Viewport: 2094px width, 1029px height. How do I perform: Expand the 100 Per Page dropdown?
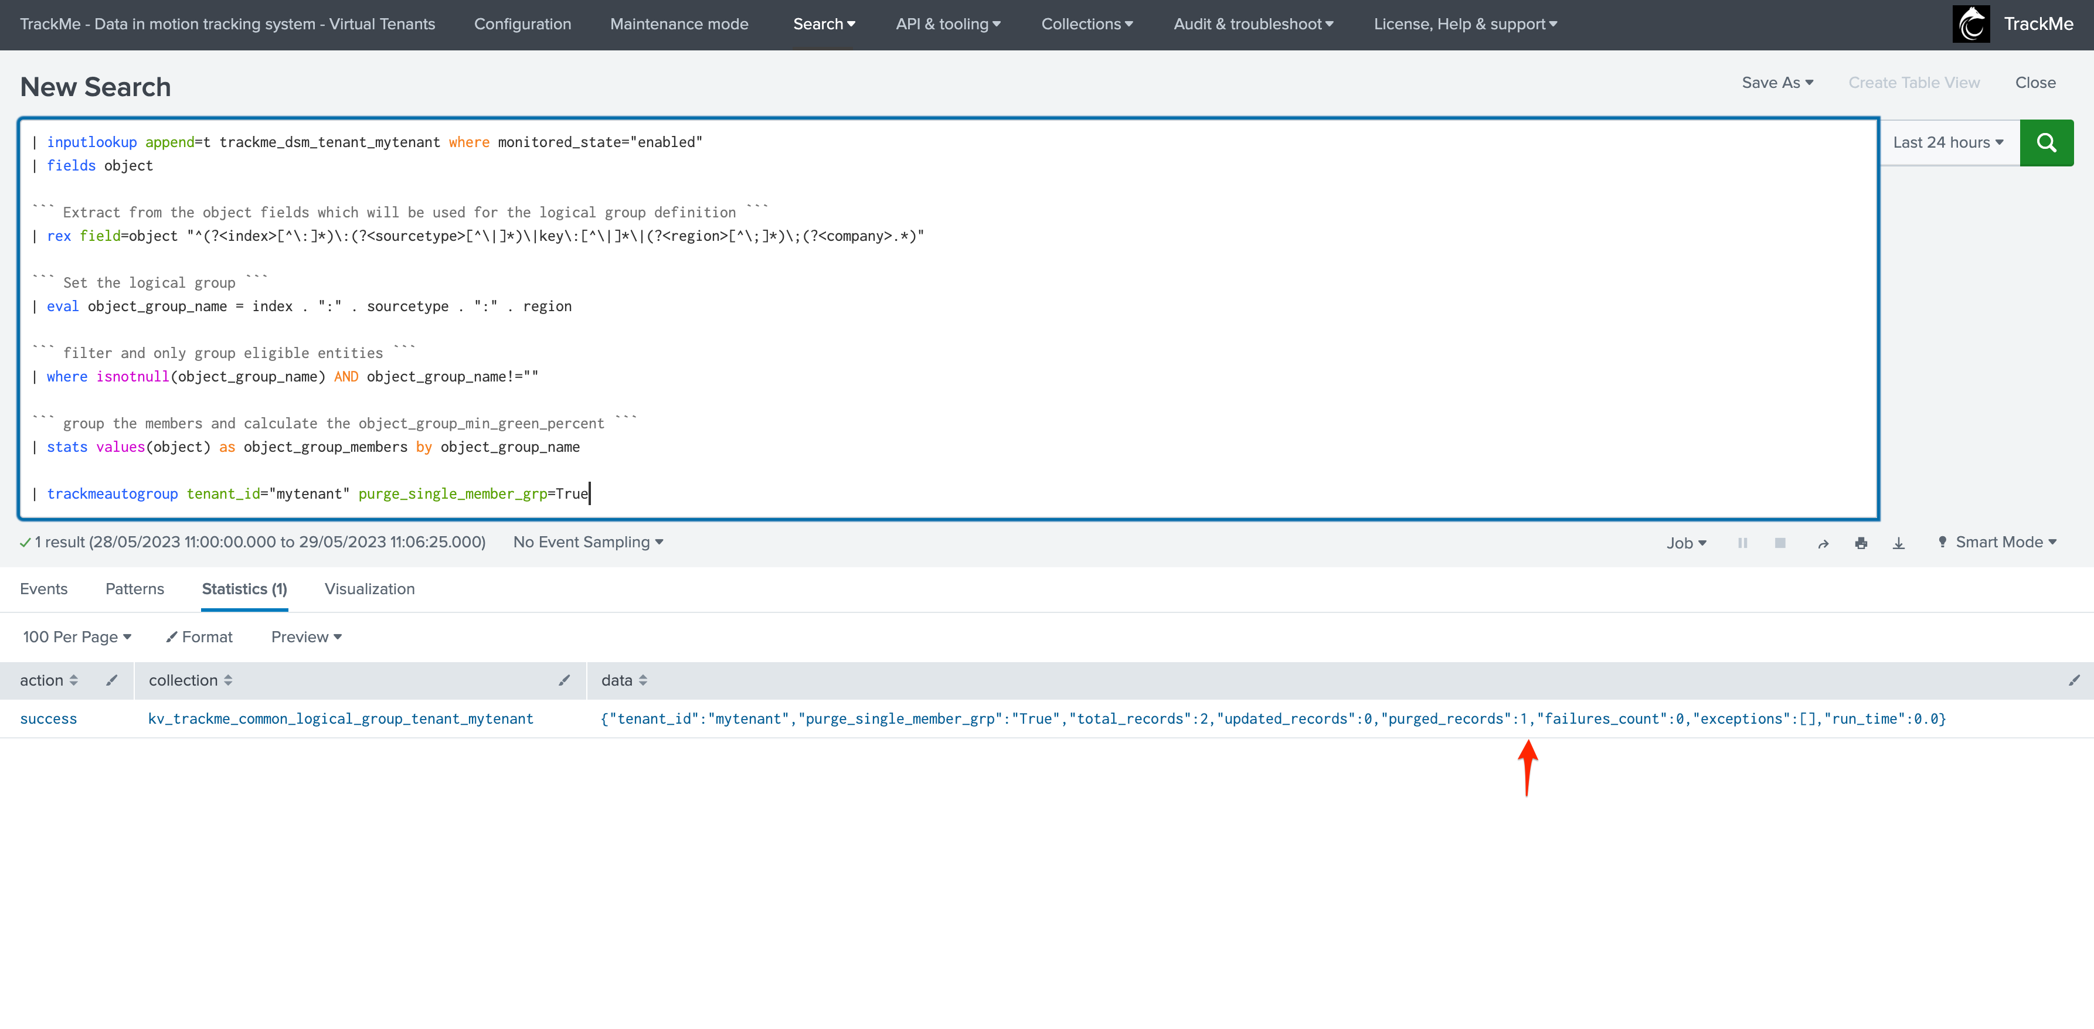(77, 637)
